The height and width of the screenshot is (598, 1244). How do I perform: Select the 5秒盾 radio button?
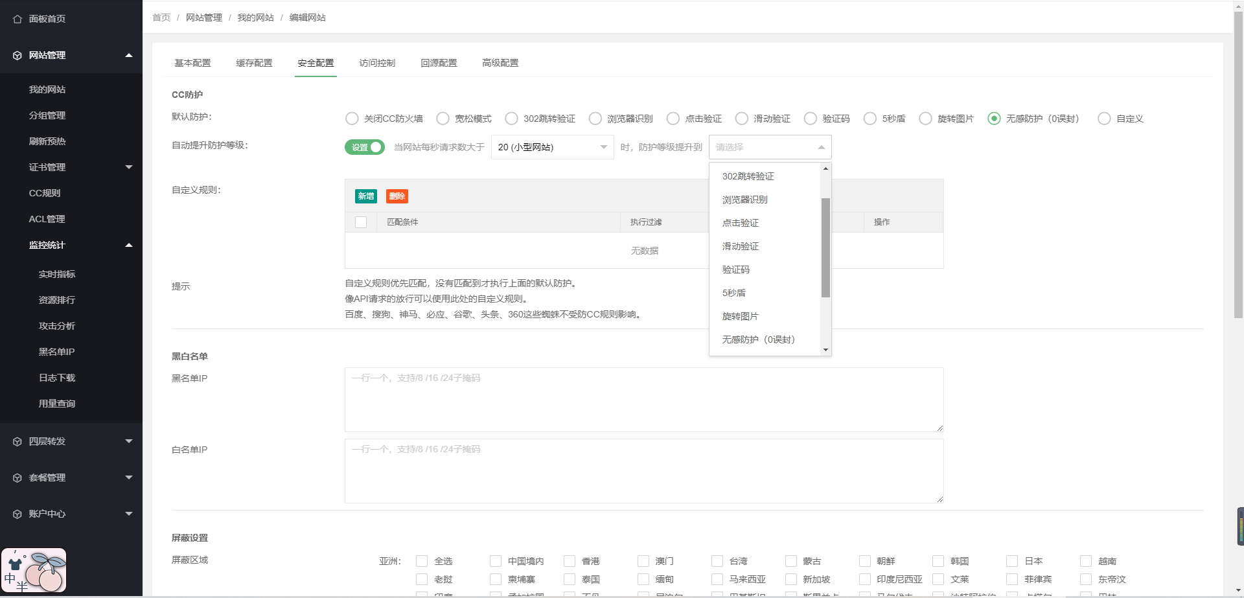point(870,119)
